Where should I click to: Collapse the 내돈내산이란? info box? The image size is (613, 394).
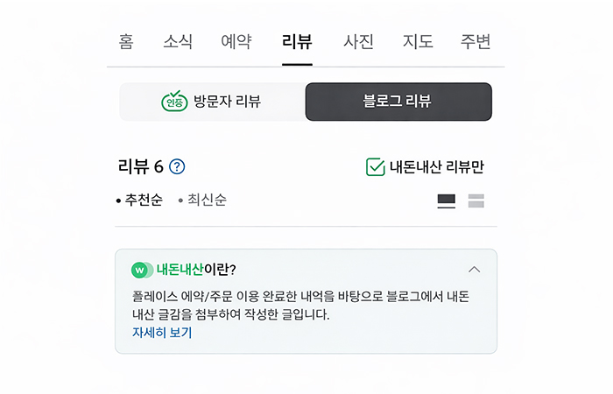475,269
